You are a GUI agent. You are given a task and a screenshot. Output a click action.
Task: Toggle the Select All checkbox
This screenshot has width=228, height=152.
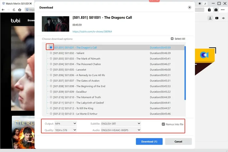click(172, 39)
